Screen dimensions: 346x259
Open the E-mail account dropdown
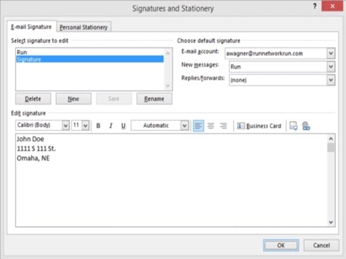(x=330, y=53)
